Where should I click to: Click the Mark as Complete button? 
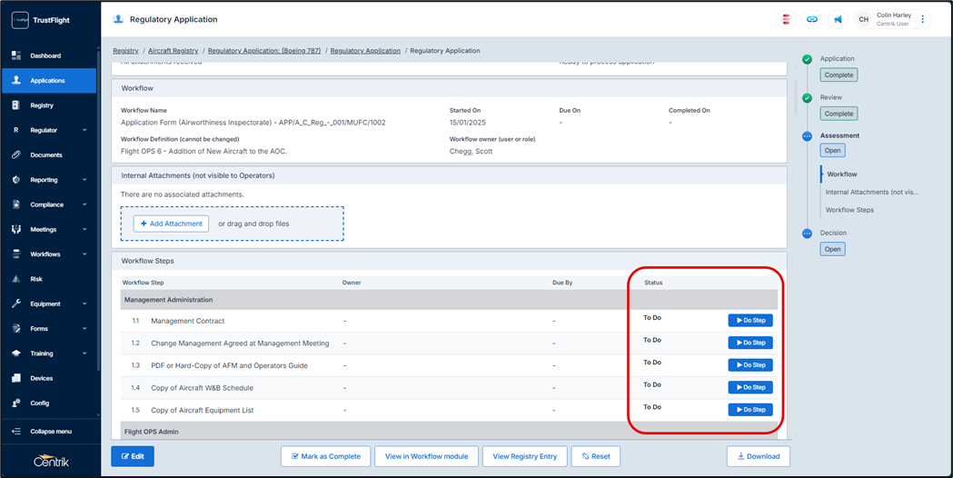325,456
